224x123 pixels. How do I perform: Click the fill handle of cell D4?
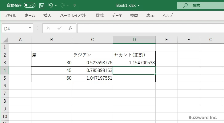click(x=155, y=74)
